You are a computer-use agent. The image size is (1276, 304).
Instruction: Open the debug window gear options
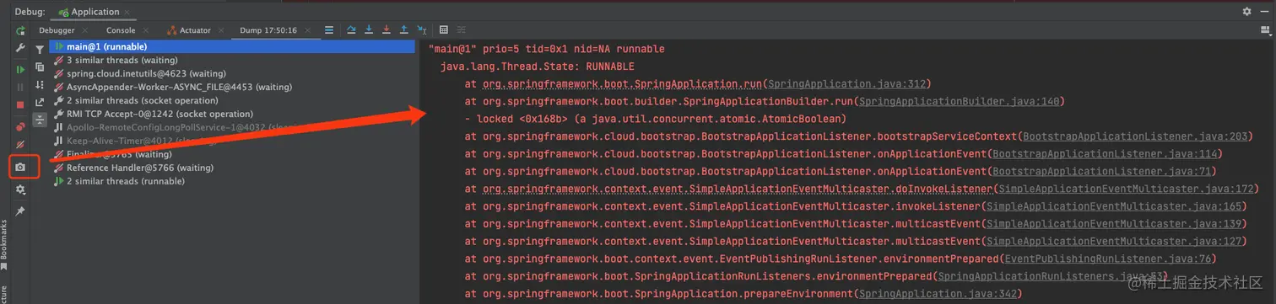point(1246,12)
